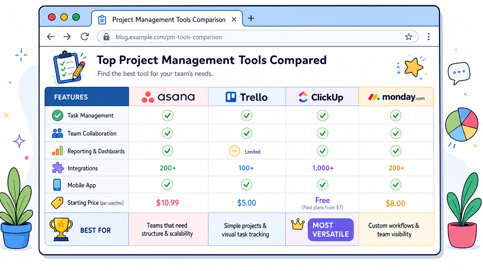Click the ClickUp logo column header
The image size is (483, 271).
[x=322, y=97]
